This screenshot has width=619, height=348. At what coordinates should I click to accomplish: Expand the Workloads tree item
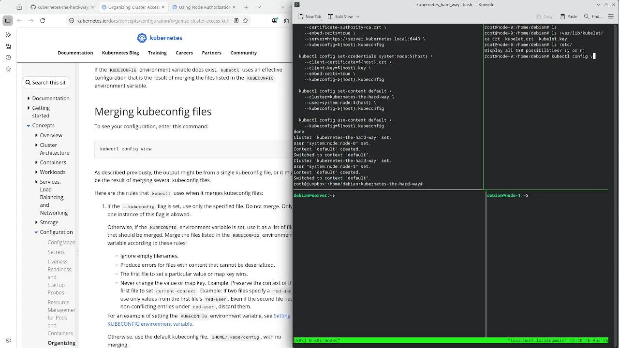36,172
